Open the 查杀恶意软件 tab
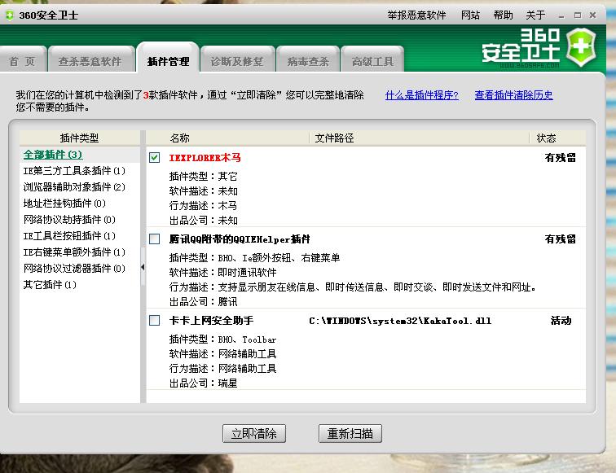 point(90,61)
